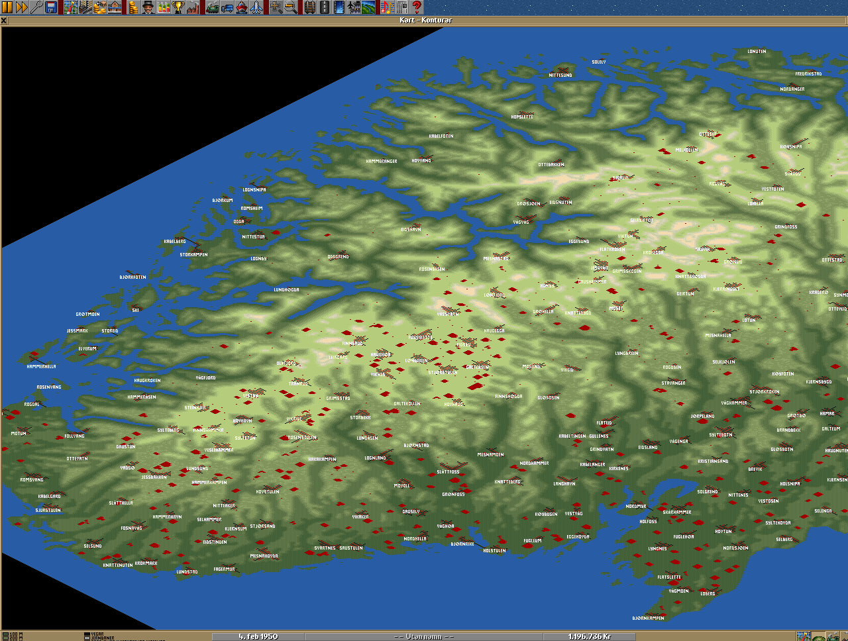Open the company station list
848x641 pixels.
[115, 7]
